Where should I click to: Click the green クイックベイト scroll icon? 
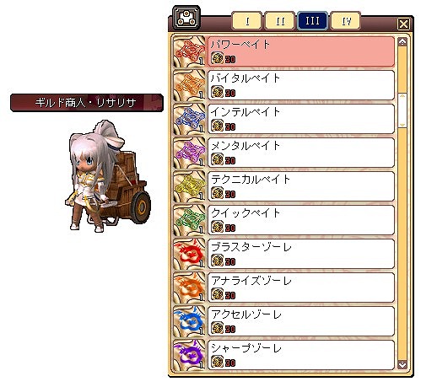189,220
